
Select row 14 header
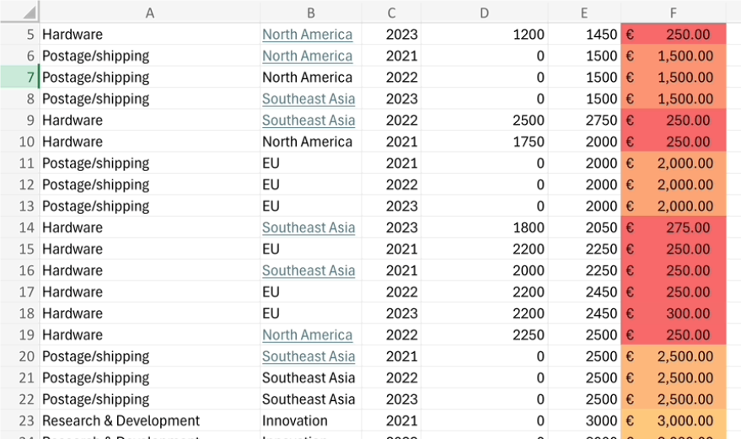click(x=19, y=228)
